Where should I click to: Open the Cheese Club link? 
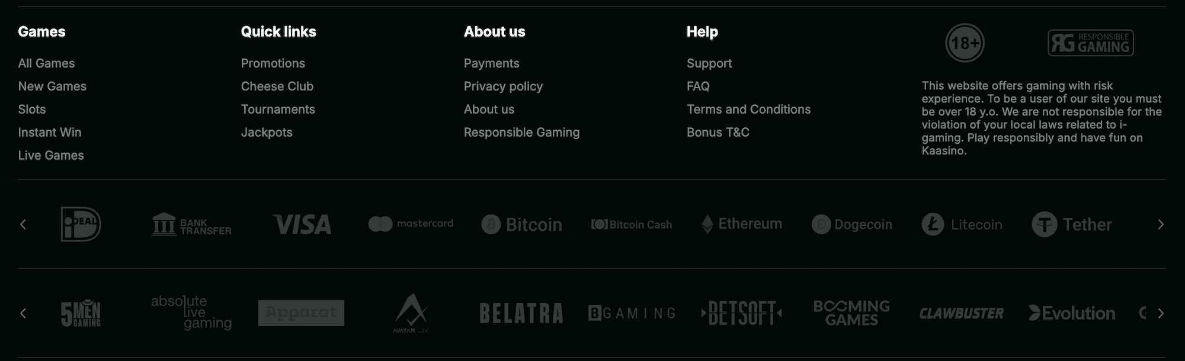[277, 86]
